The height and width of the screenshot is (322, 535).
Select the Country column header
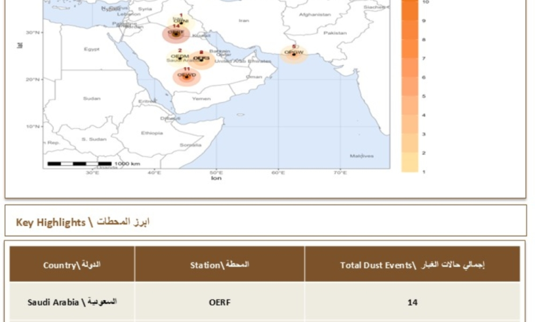point(71,264)
